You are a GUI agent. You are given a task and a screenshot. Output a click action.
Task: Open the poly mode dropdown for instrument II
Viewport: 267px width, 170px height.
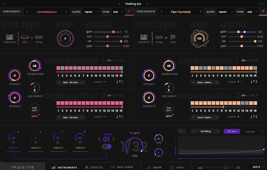tap(252, 12)
